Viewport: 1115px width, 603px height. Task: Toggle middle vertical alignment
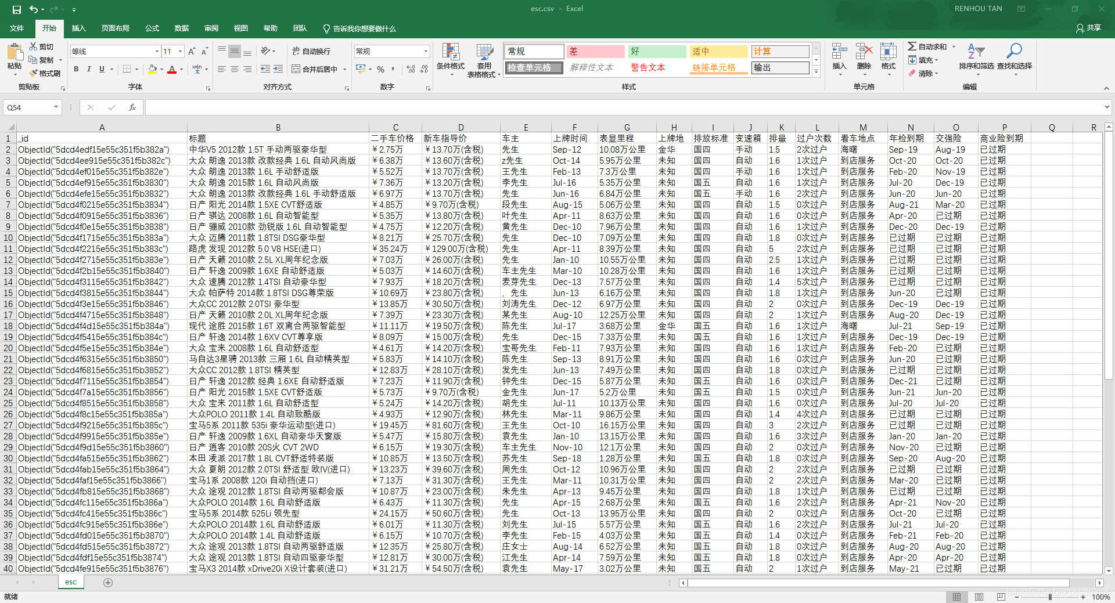[235, 51]
